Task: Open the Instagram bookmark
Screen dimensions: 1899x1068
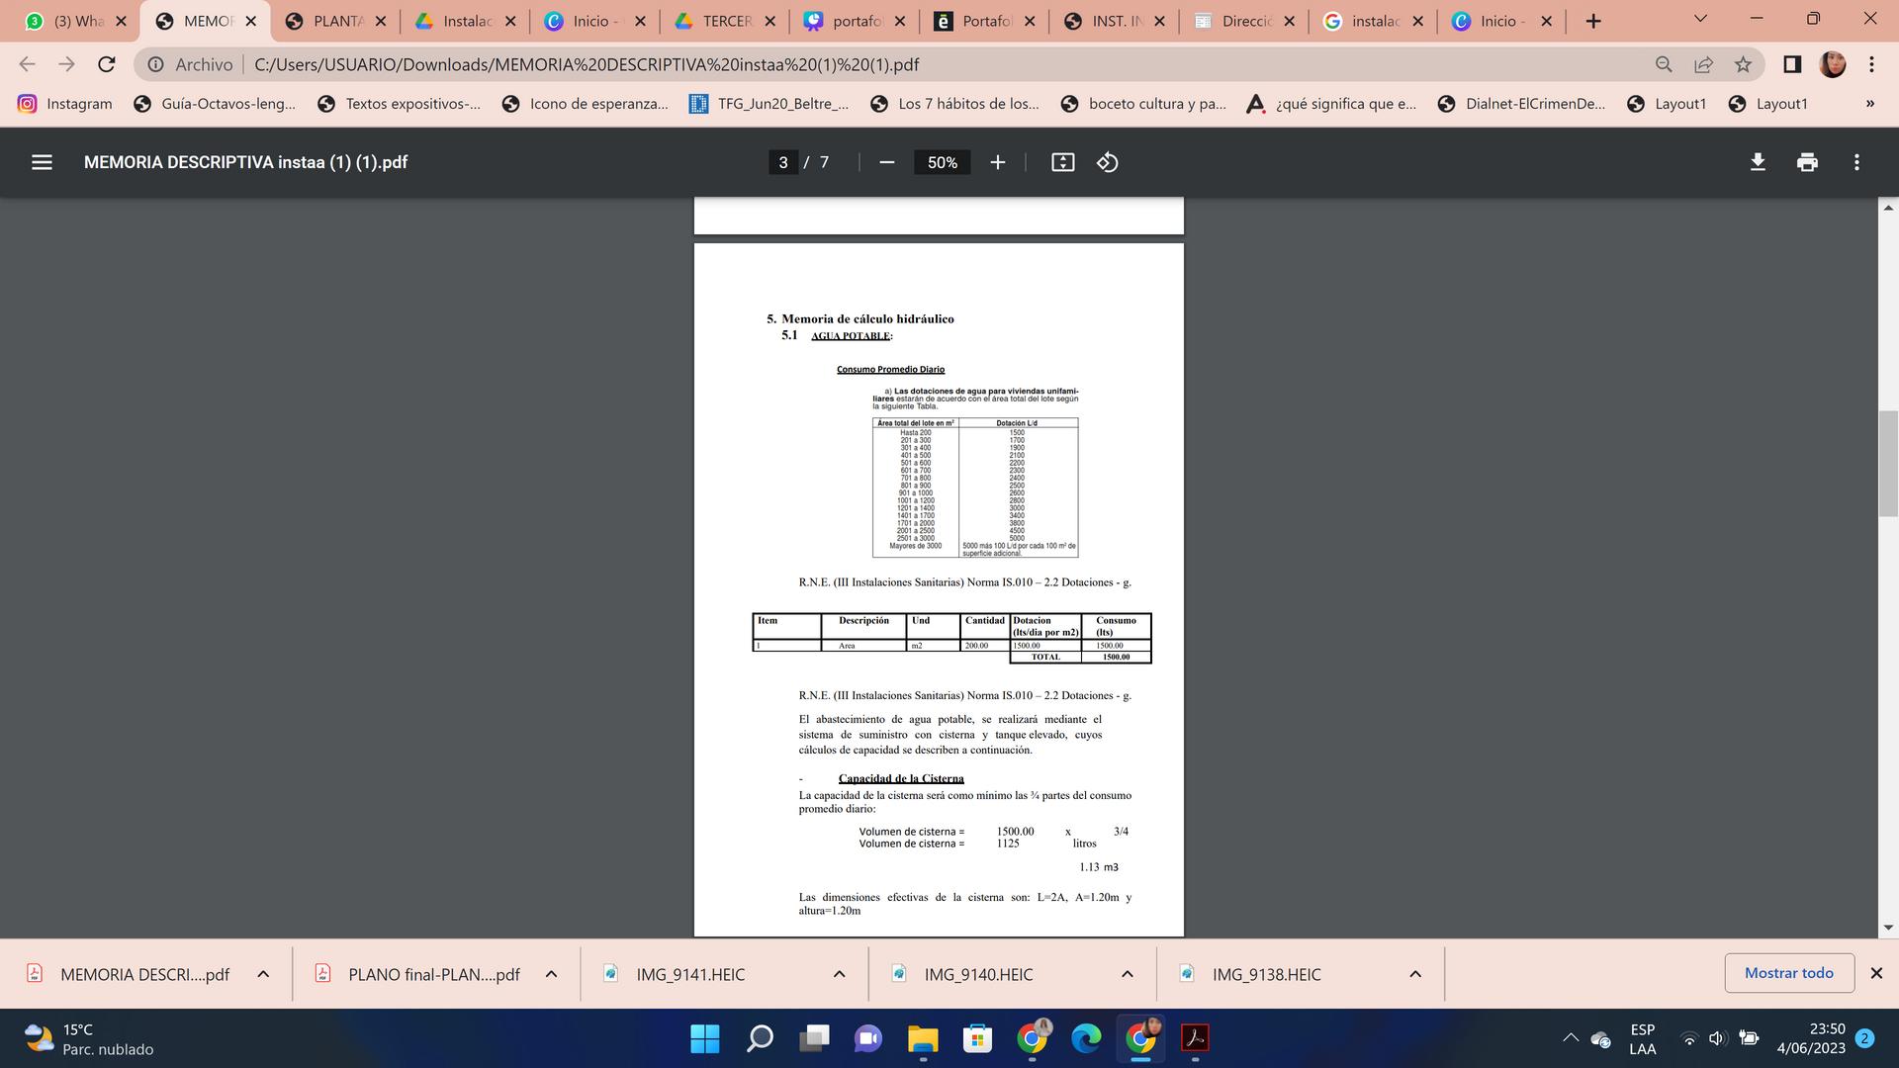Action: tap(65, 104)
